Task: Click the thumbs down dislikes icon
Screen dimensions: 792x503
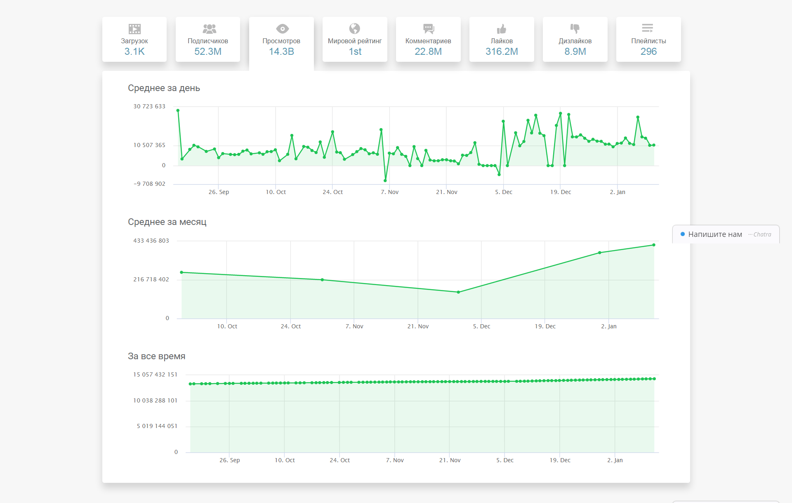Action: [575, 28]
